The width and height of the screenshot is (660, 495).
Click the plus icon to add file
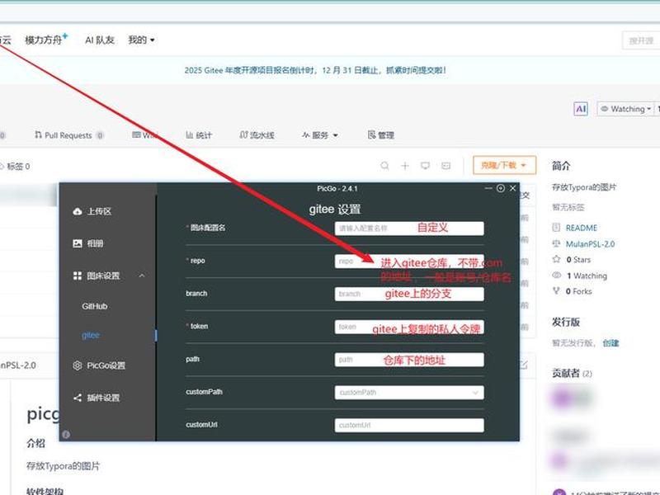[405, 166]
